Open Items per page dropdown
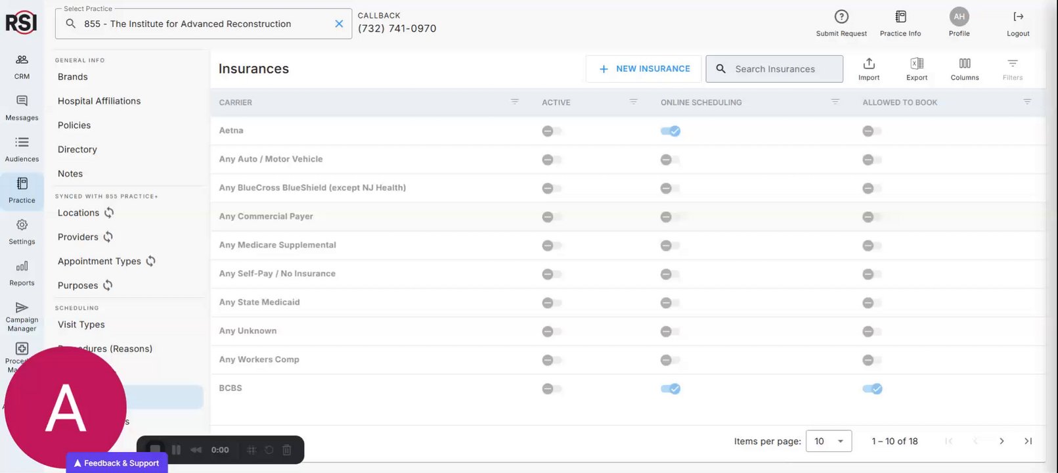The width and height of the screenshot is (1058, 473). [x=829, y=441]
